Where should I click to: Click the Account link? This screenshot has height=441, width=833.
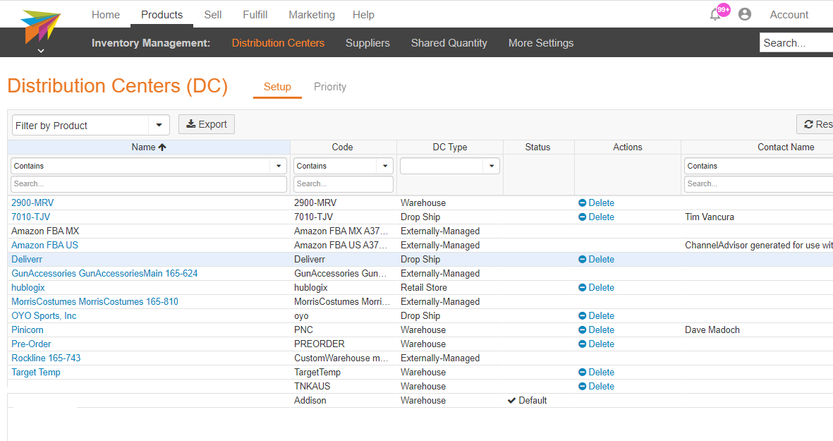pos(789,15)
